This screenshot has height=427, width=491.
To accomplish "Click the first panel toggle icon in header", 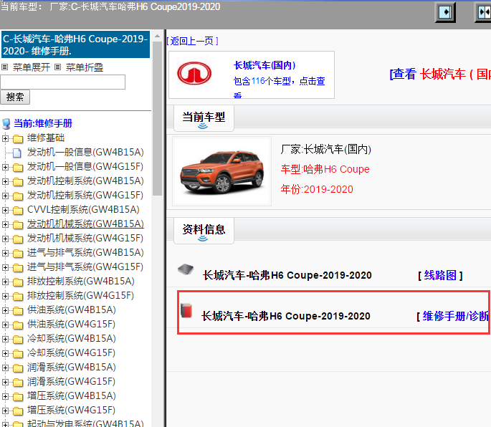I will click(x=447, y=12).
